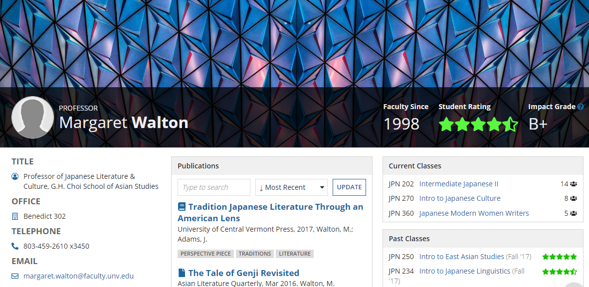The height and width of the screenshot is (287, 589).
Task: Click the enrolled students icon for JPN 202
Action: [574, 184]
